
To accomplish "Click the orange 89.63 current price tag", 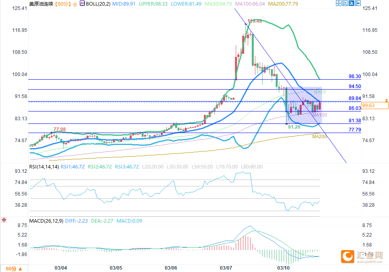I will pyautogui.click(x=375, y=106).
